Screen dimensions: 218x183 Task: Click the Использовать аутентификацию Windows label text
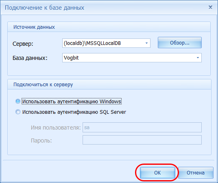72,102
